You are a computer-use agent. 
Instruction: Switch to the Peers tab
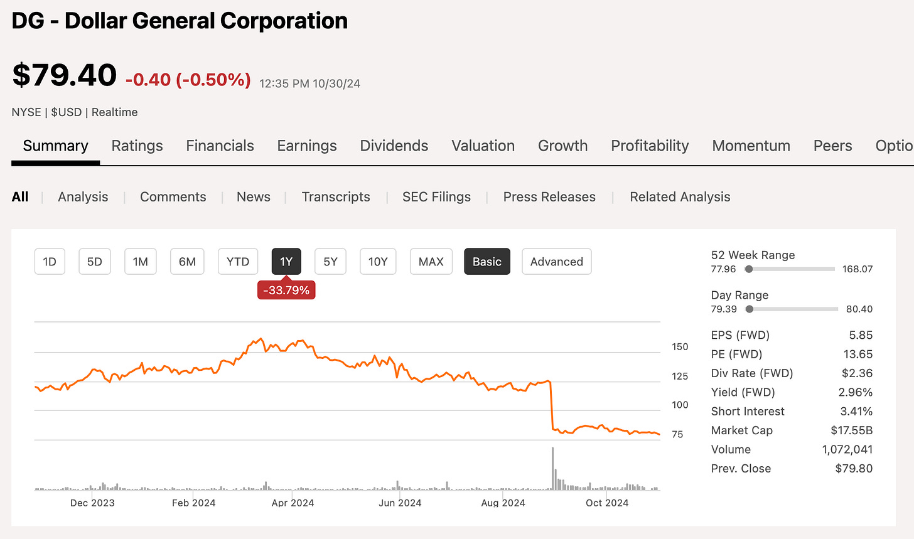click(832, 146)
